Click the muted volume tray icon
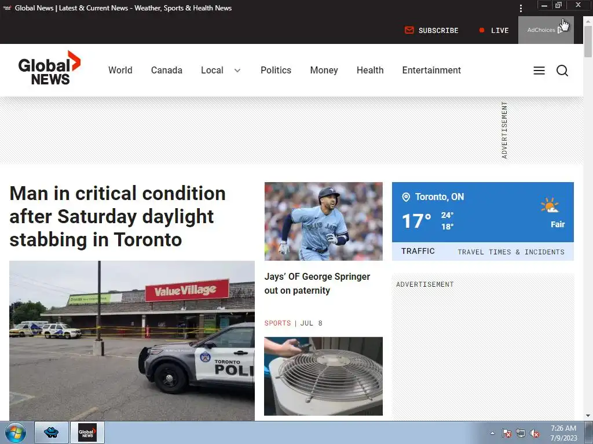 534,433
